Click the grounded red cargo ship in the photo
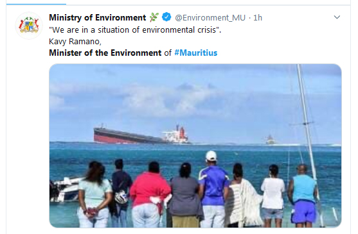This screenshot has height=234, width=358. click(x=141, y=135)
